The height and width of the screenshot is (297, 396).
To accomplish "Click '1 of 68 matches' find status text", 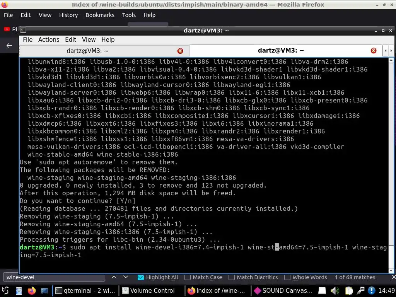I will (355, 277).
